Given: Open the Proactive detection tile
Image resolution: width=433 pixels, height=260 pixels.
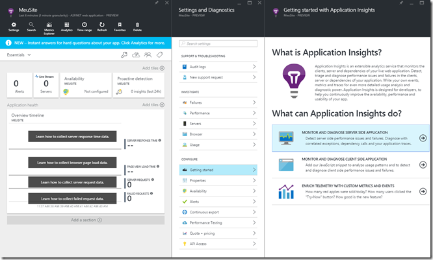Looking at the screenshot, I should (x=139, y=85).
